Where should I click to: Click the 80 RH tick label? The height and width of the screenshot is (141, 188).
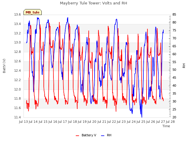(x=174, y=22)
